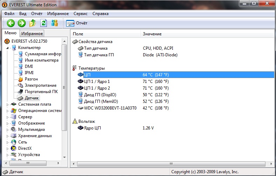Expand the Сервер node

(7, 117)
